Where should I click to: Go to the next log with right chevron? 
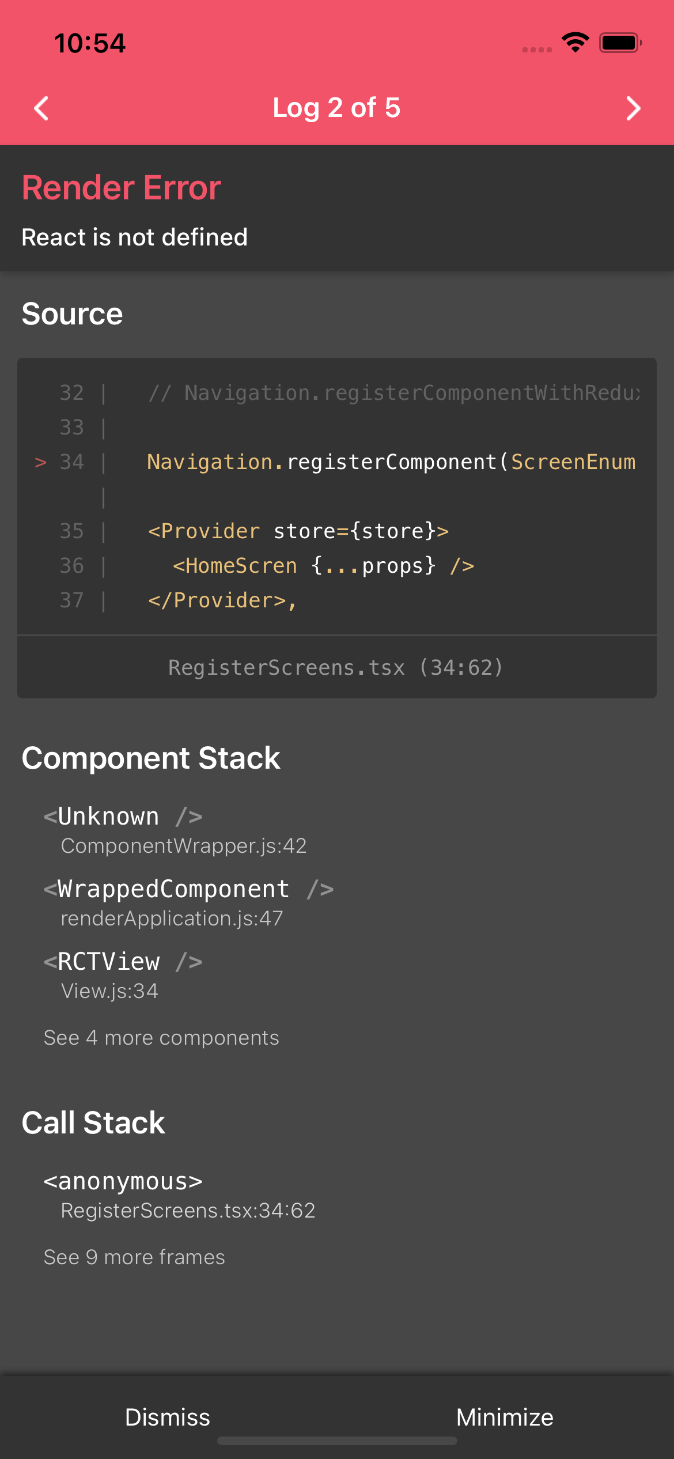tap(633, 108)
